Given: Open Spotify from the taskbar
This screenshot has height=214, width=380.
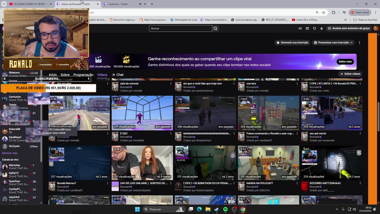Looking at the screenshot, I should tap(225, 209).
